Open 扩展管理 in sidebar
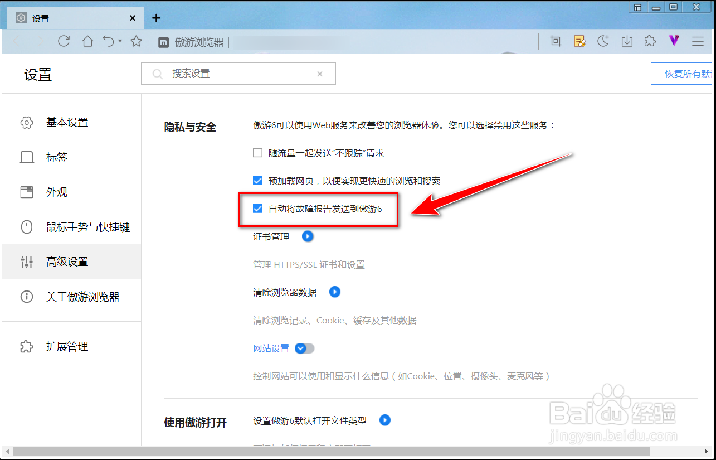The width and height of the screenshot is (716, 460). point(71,346)
